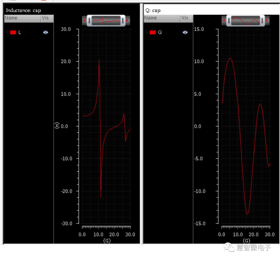
Task: Click the -30.0 label on the Inductance Y axis
Action: tap(67, 224)
